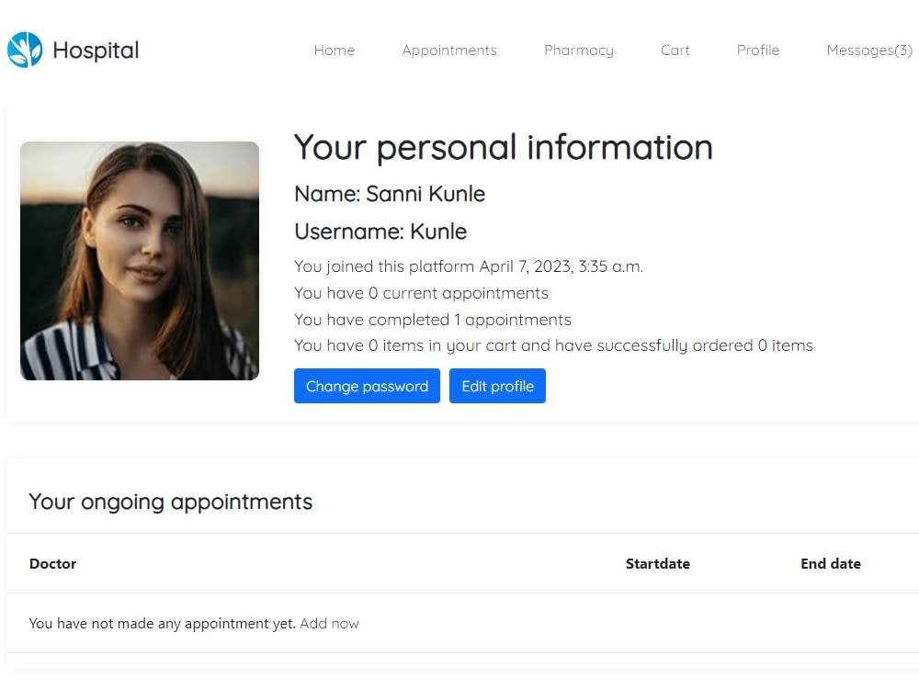Click Sanni Kunle's profile photo
Viewport: 919px width, 689px height.
[139, 260]
